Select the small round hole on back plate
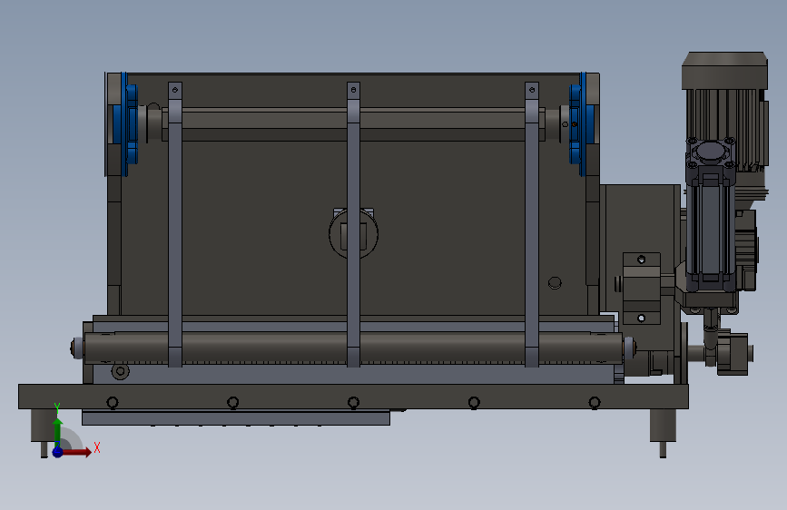787x510 pixels. [555, 282]
